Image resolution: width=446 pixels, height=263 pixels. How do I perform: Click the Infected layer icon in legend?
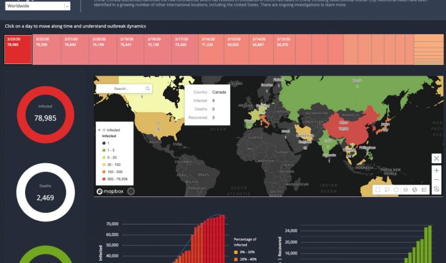pos(104,130)
